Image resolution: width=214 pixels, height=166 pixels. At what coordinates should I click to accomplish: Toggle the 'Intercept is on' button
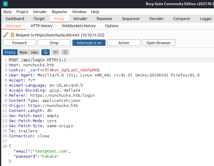coord(89,43)
